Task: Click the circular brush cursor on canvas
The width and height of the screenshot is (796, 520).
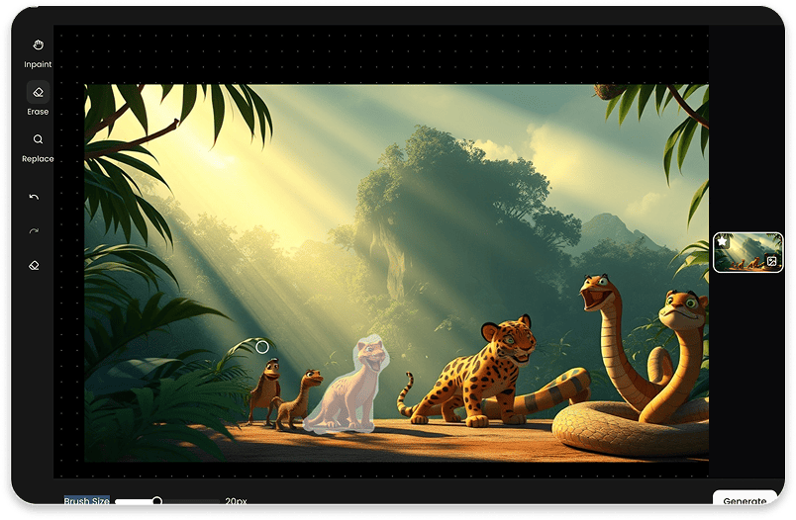Action: (261, 346)
